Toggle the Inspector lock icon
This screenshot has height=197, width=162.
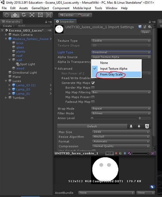click(x=150, y=22)
